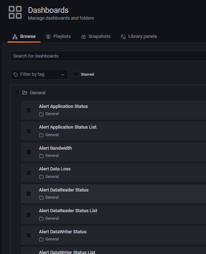The image size is (206, 254).
Task: Click the tag icon in the Filter by tag box
Action: 16,75
